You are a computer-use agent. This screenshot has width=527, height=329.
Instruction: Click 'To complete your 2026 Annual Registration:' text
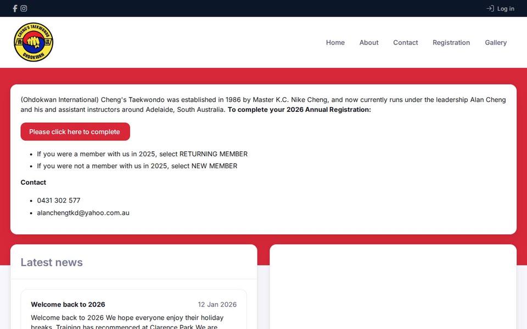click(299, 110)
